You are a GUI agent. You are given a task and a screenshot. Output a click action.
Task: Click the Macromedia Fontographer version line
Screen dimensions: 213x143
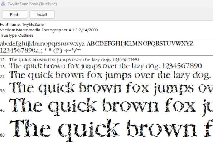coord(49,30)
